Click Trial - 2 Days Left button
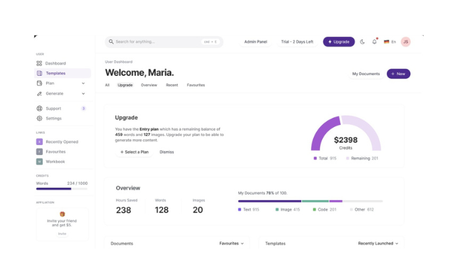The height and width of the screenshot is (276, 451). pyautogui.click(x=297, y=41)
